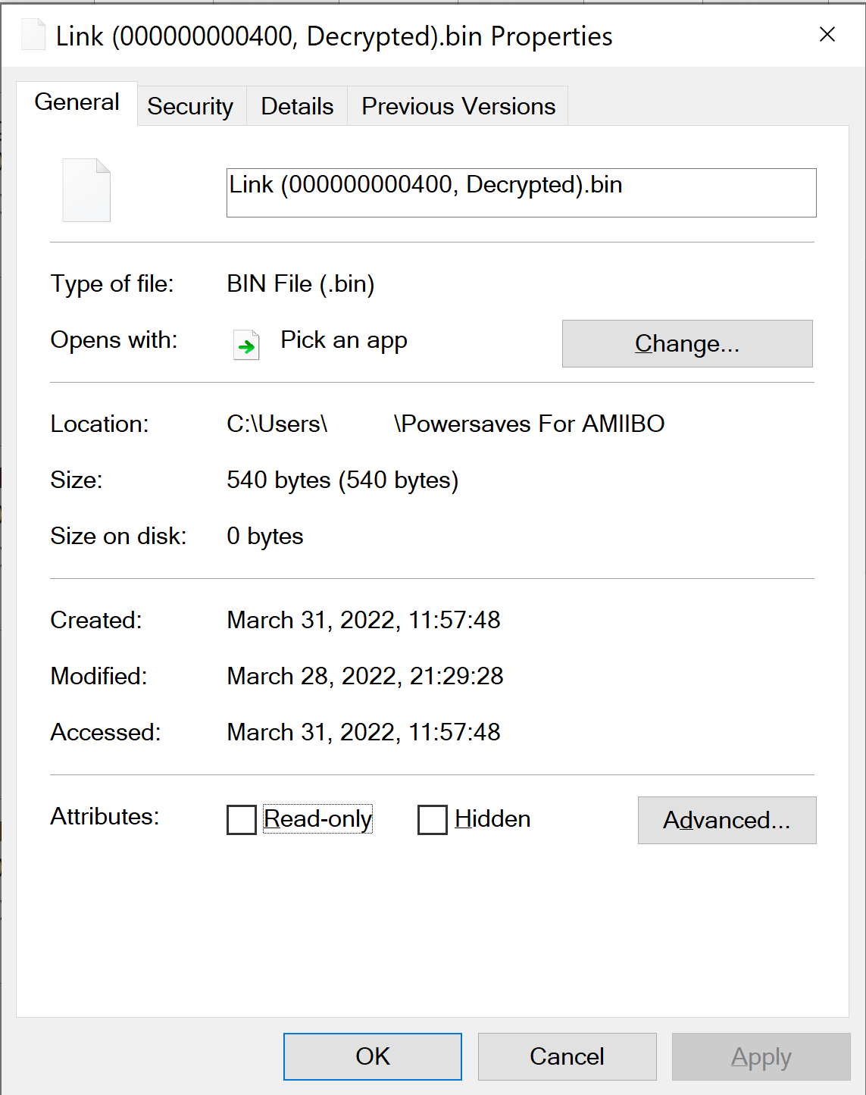Click the BIN File (.bin) type text
The height and width of the screenshot is (1095, 866).
[x=301, y=284]
